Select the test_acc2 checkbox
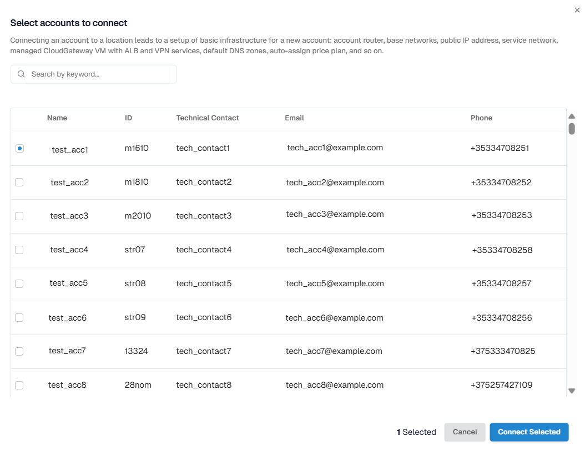The height and width of the screenshot is (456, 585). [19, 182]
